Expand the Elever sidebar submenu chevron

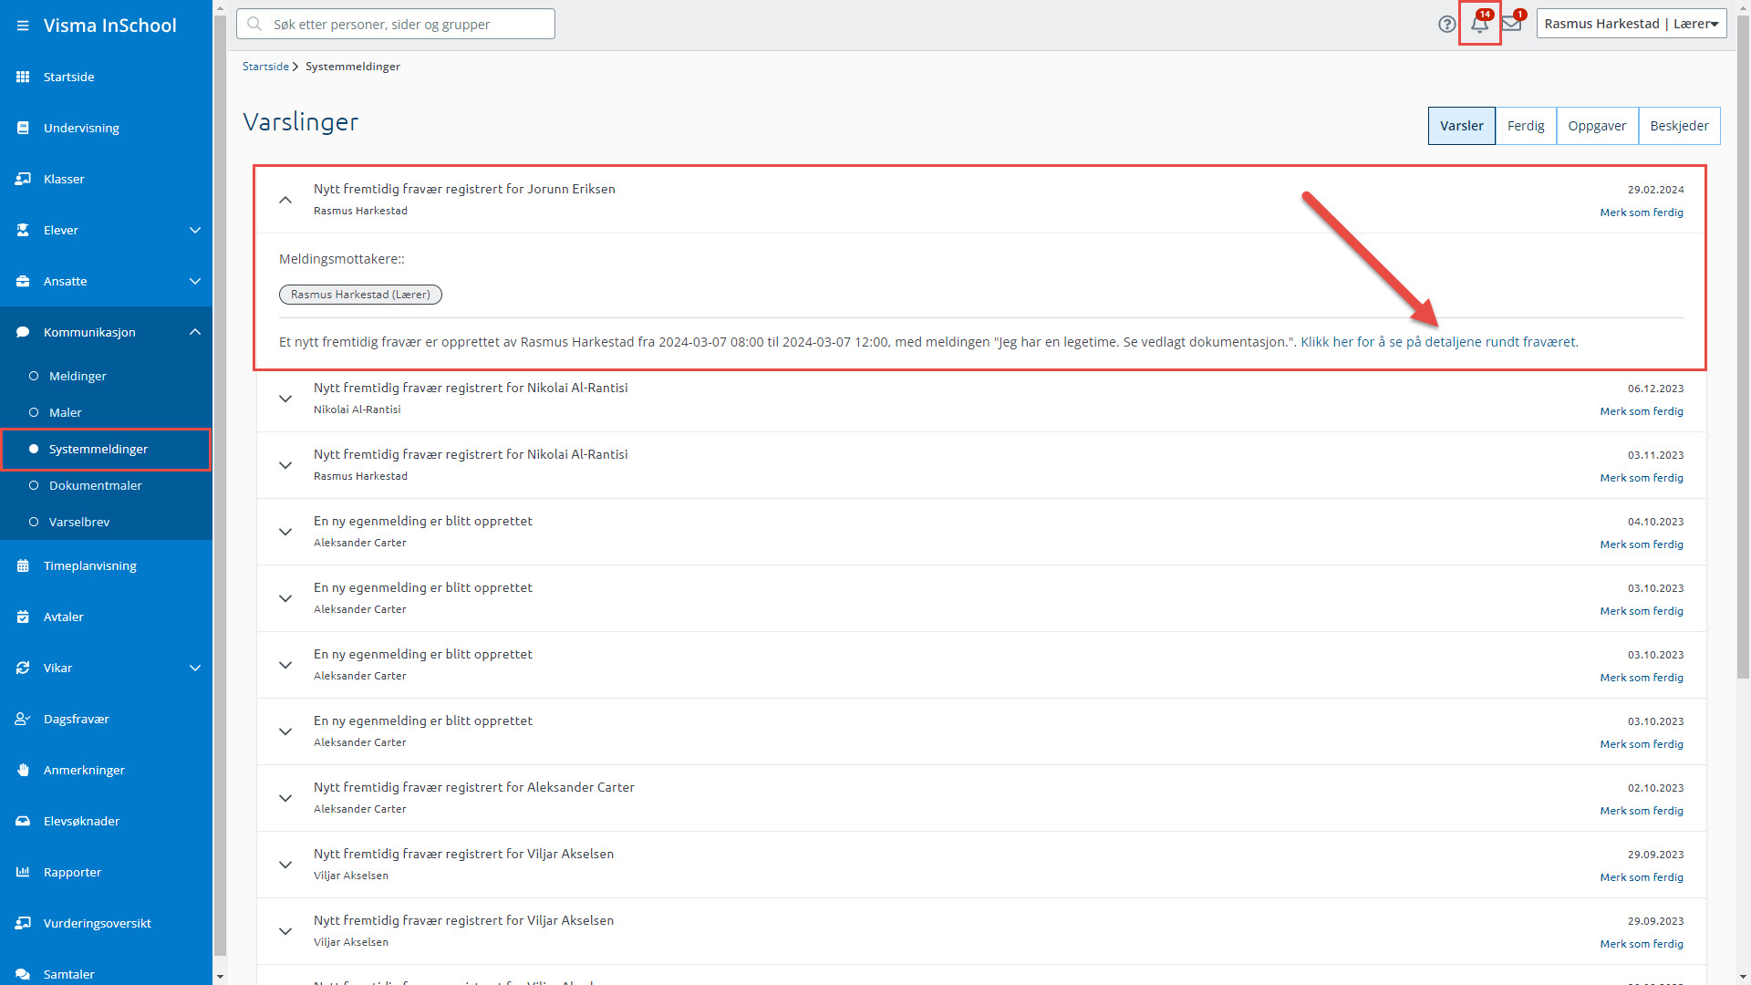(x=195, y=230)
